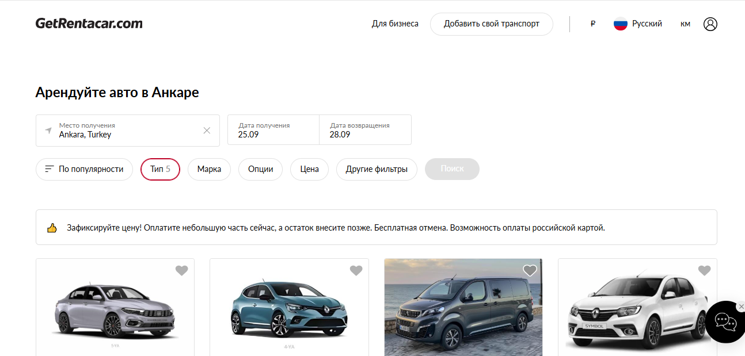Clear the Ankara, Turkey pickup location
This screenshot has height=356, width=745.
pos(207,131)
